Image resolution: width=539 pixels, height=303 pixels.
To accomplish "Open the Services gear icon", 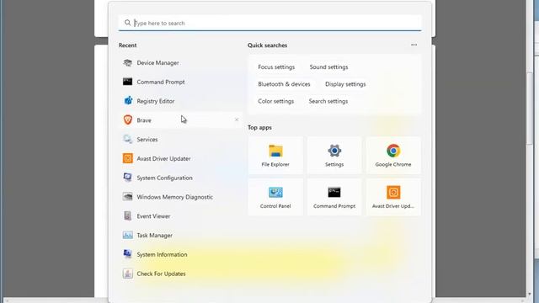I will pos(127,139).
